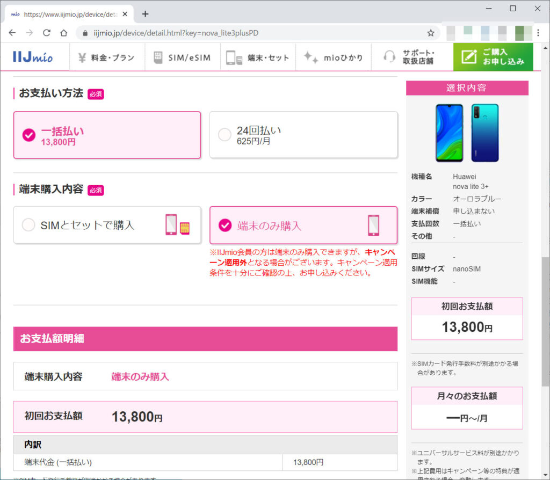The height and width of the screenshot is (480, 550).
Task: Choose 端末のみ購入 option
Action: [x=303, y=226]
